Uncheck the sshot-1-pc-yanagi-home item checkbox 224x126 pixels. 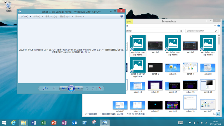pyautogui.click(x=131, y=36)
